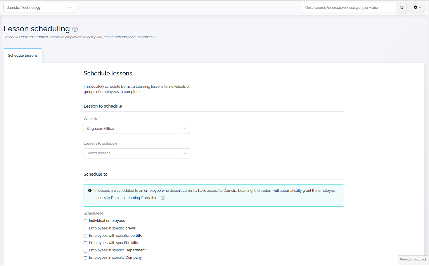Open help beside the Damstra Learning access note
The width and height of the screenshot is (429, 266).
[x=162, y=198]
